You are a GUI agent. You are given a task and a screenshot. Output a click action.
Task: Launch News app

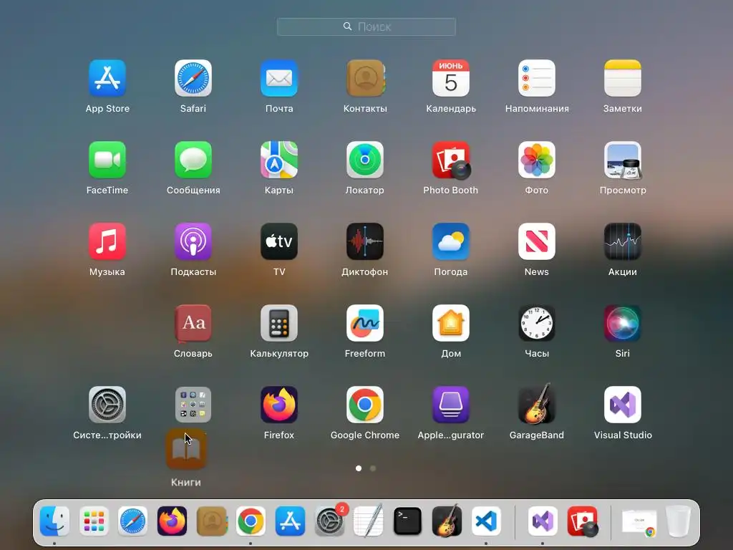pos(537,241)
